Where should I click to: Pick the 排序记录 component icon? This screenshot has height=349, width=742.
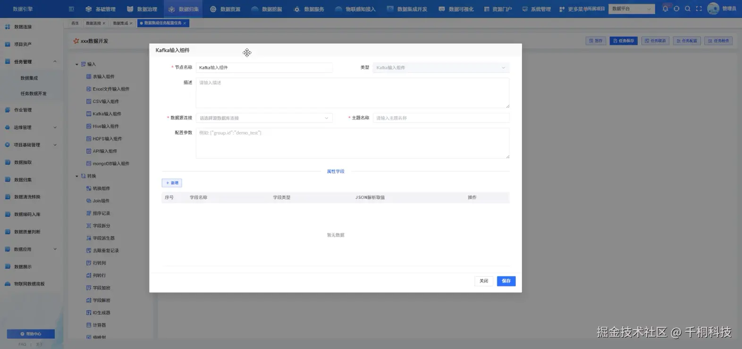tap(89, 213)
